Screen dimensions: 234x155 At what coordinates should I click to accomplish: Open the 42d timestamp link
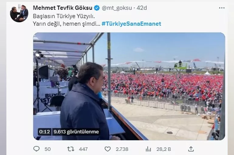(x=142, y=8)
